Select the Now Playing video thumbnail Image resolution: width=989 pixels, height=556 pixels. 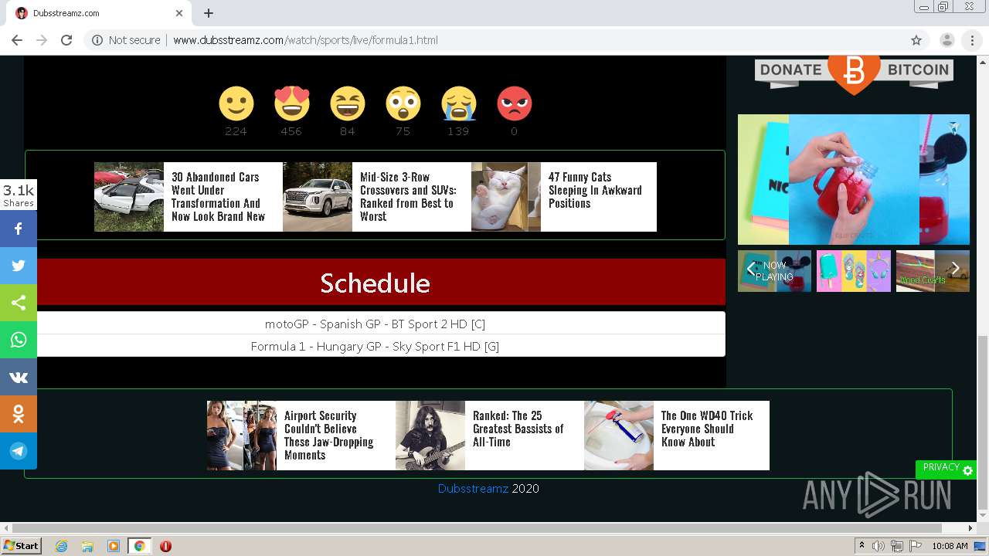coord(775,270)
